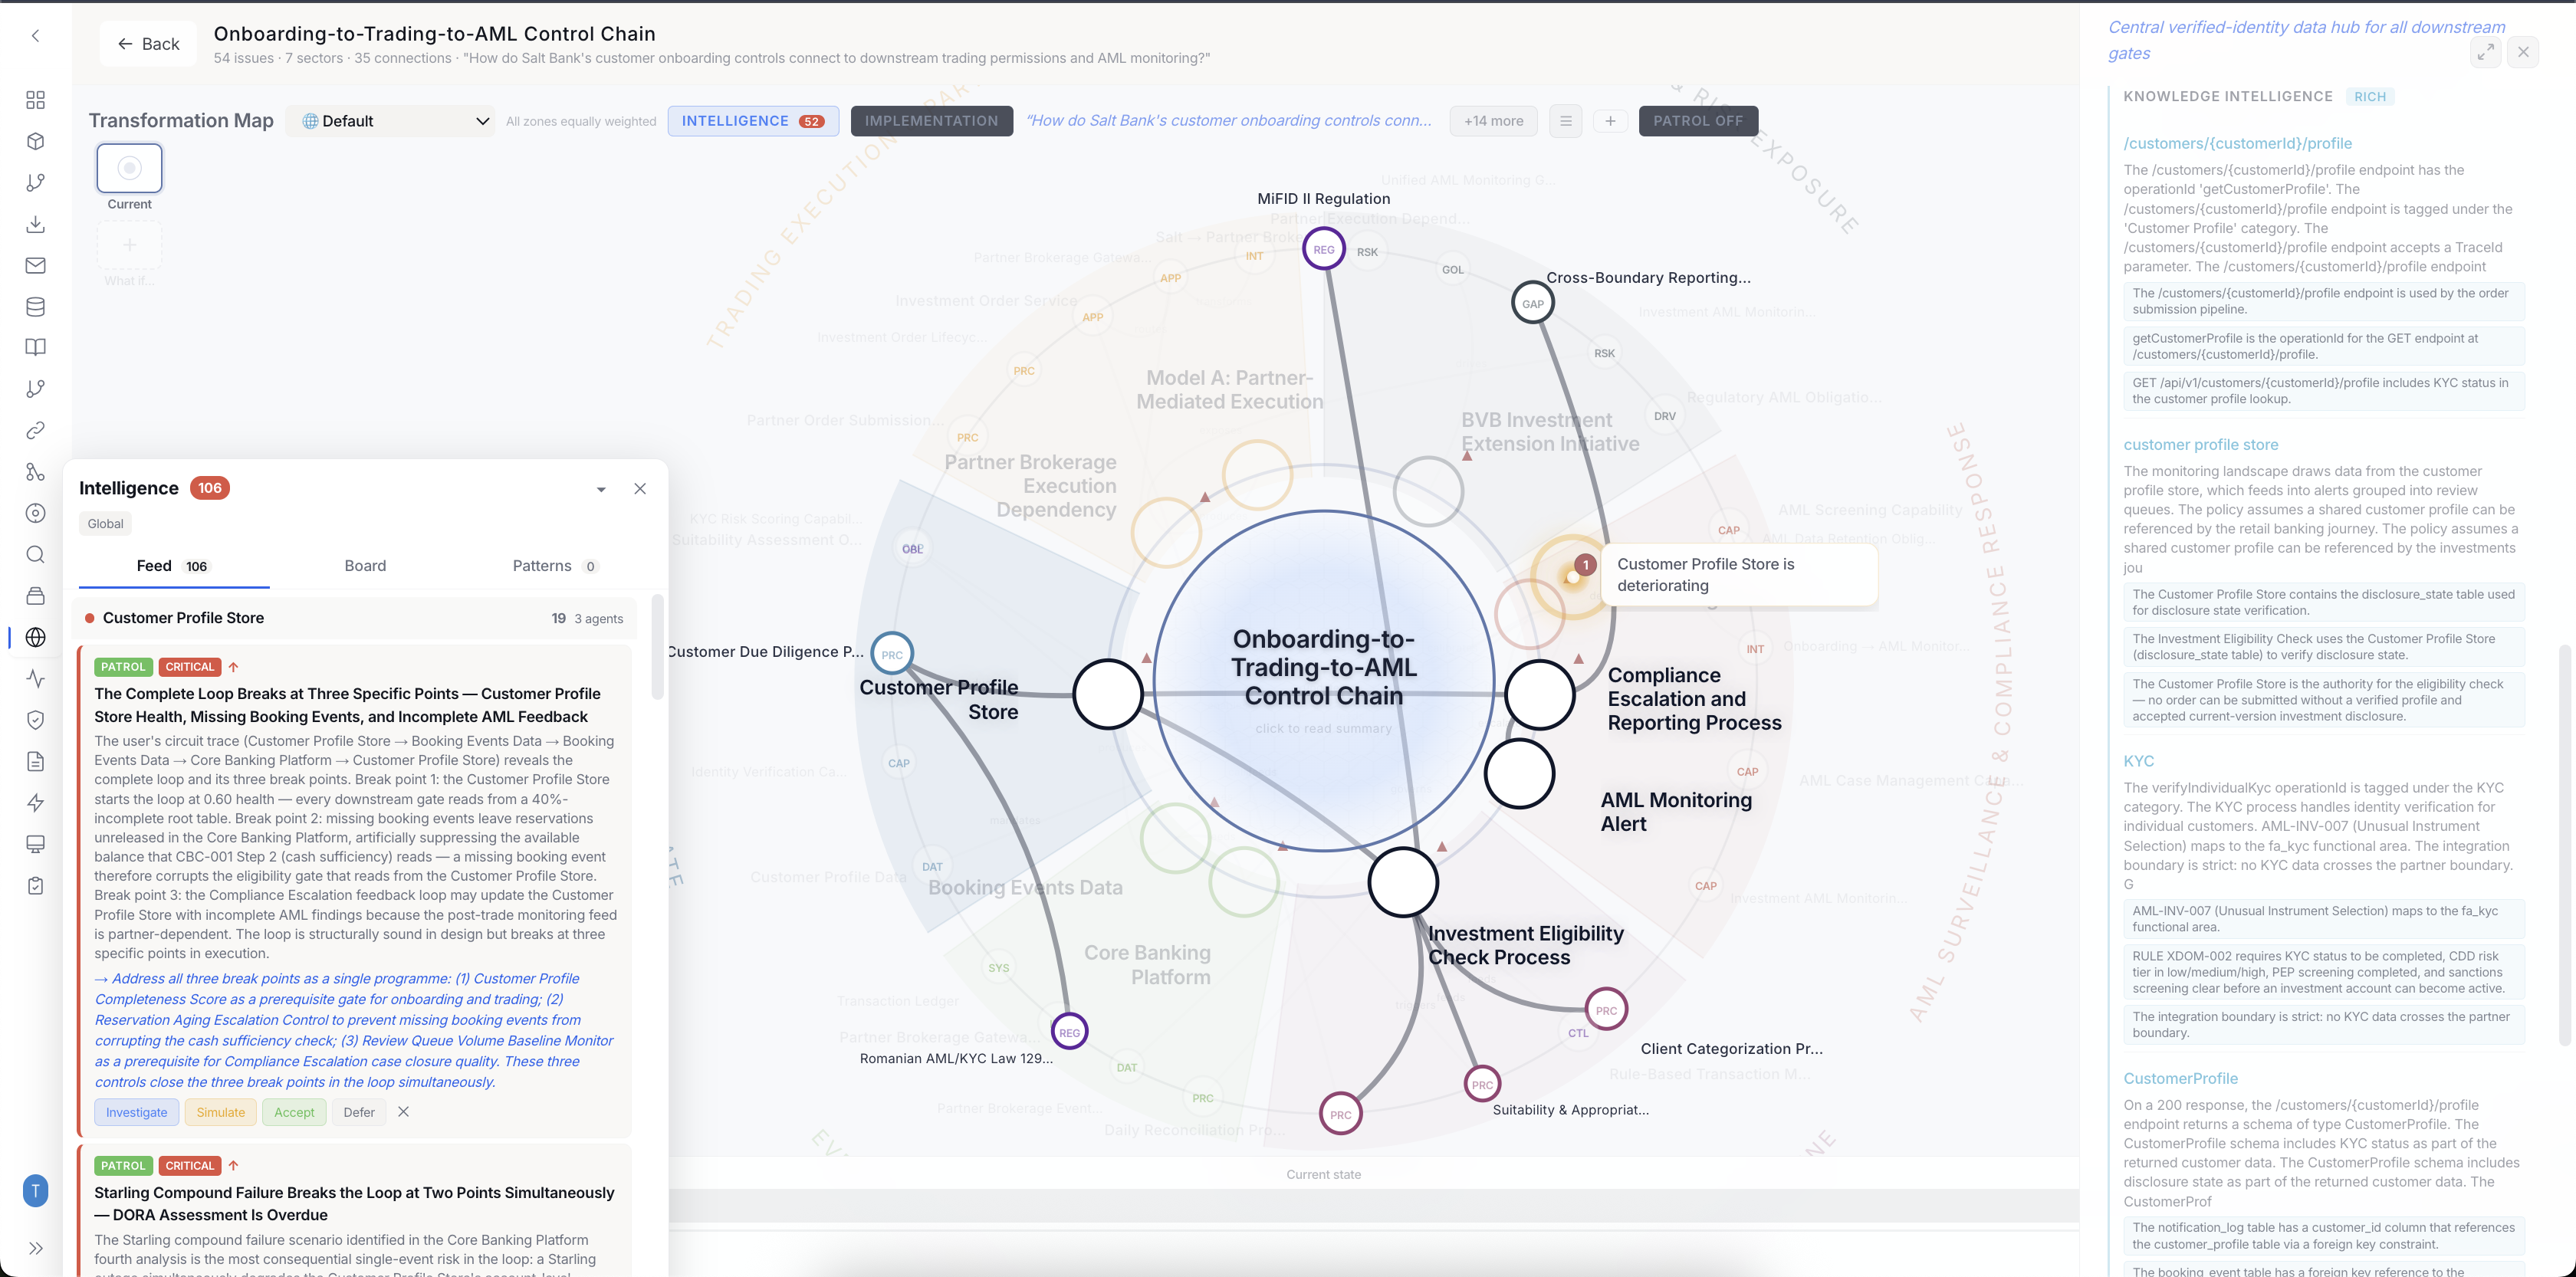Open the search tool from the sidebar
The width and height of the screenshot is (2576, 1277).
tap(35, 554)
